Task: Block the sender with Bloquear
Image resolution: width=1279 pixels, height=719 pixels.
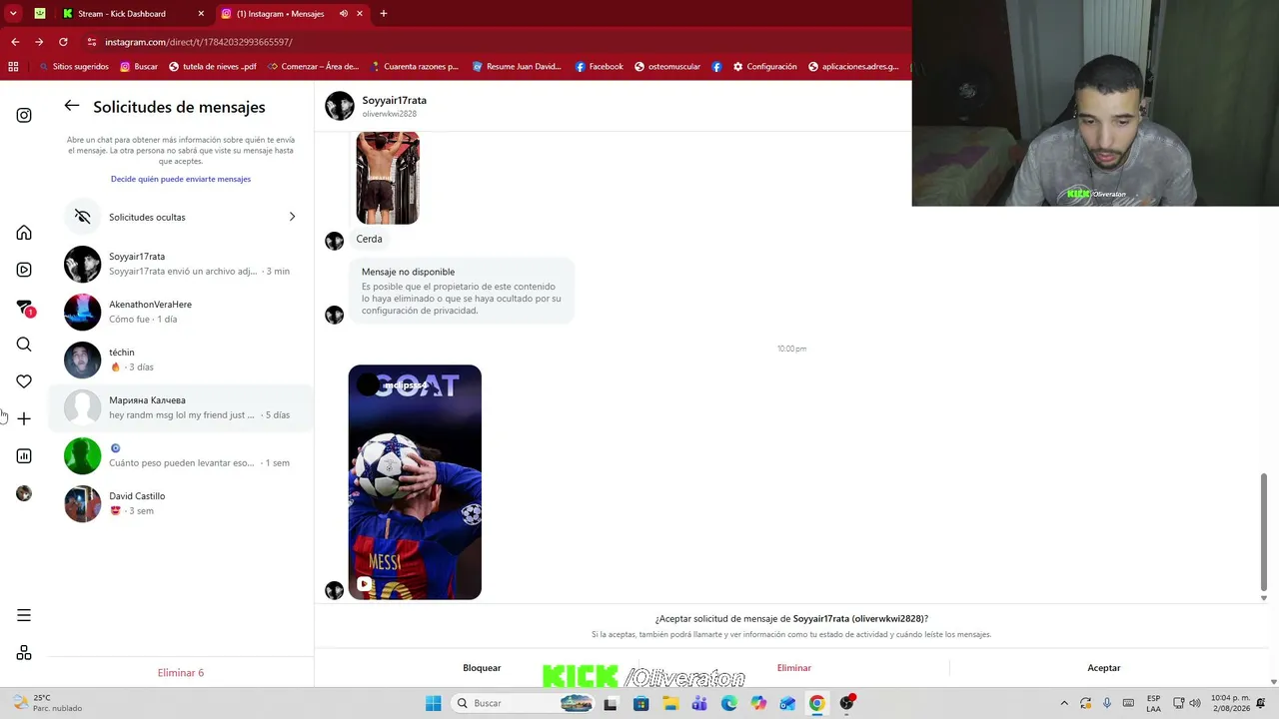Action: [x=482, y=668]
